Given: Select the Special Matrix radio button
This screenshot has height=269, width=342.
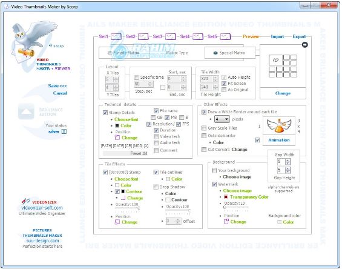Looking at the screenshot, I should tap(215, 53).
